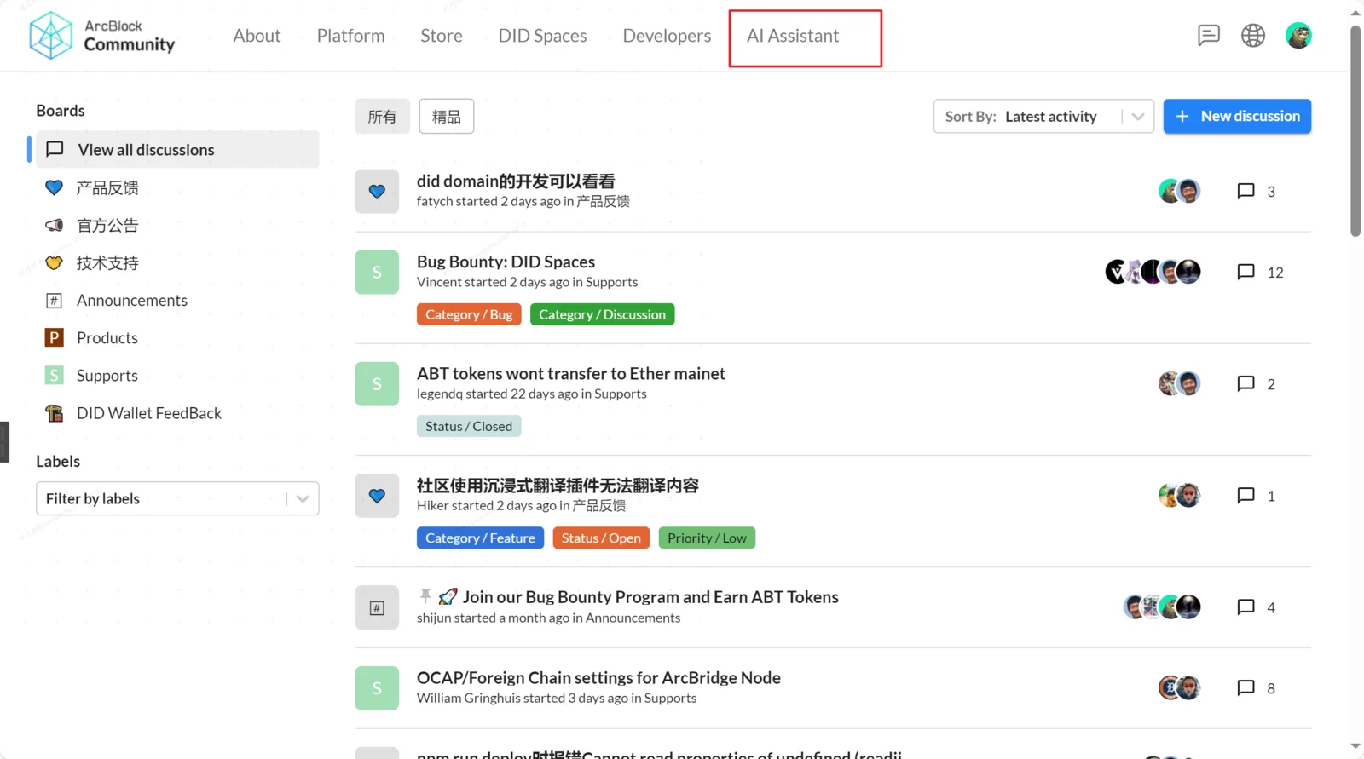Open the '社区使用沉浸式翻译插件无法翻译内容' discussion

click(x=558, y=486)
